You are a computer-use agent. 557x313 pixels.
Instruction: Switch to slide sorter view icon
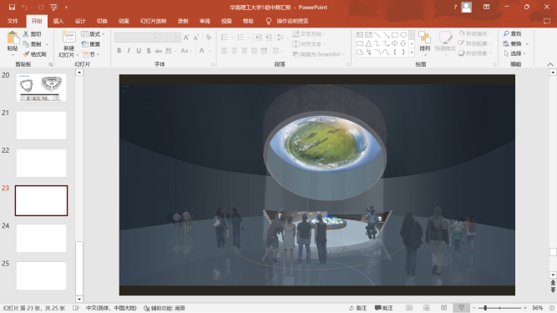coord(426,308)
